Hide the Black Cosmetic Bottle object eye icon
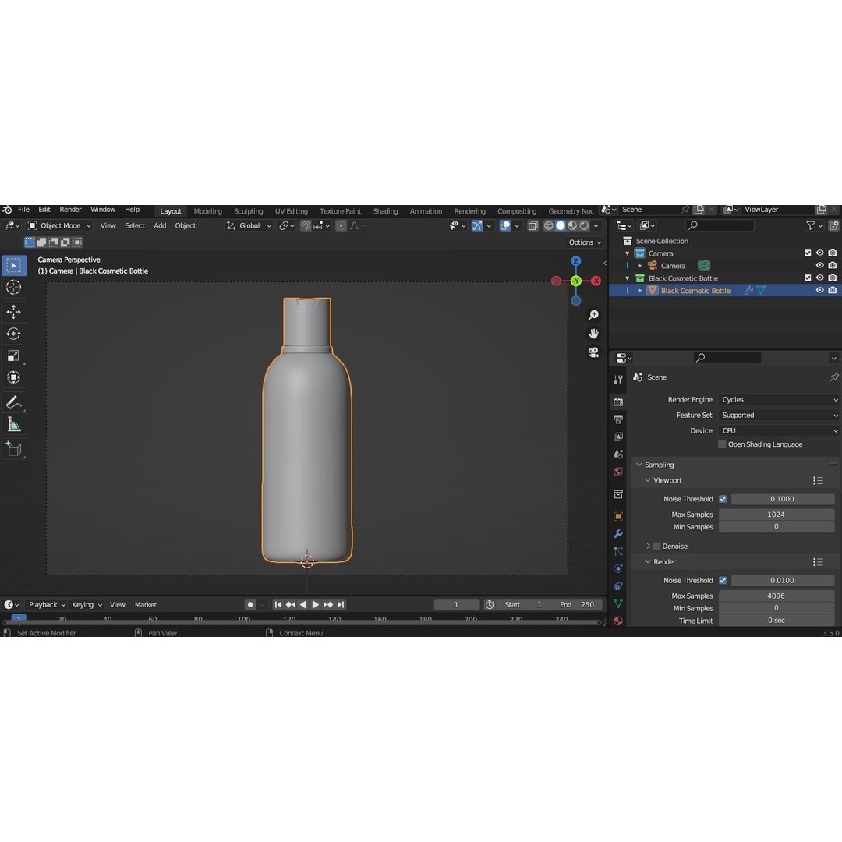 [820, 291]
